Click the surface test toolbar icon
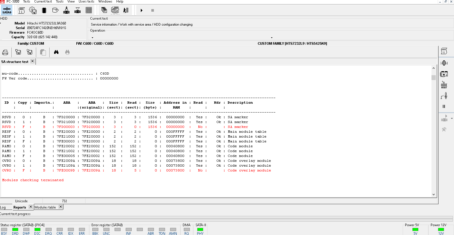The image size is (454, 235). pos(78,11)
